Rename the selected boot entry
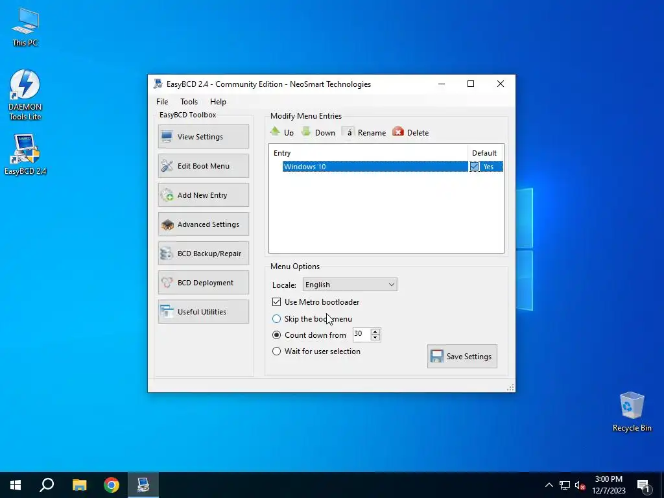Image resolution: width=664 pixels, height=498 pixels. click(364, 132)
